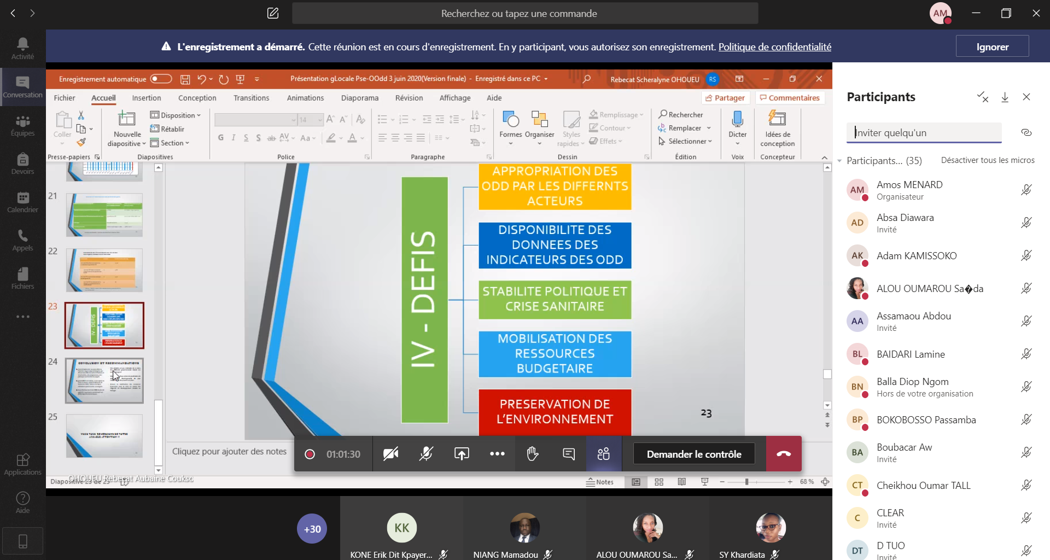Image resolution: width=1050 pixels, height=560 pixels.
Task: Open the Fichier menu tab
Action: coord(65,98)
